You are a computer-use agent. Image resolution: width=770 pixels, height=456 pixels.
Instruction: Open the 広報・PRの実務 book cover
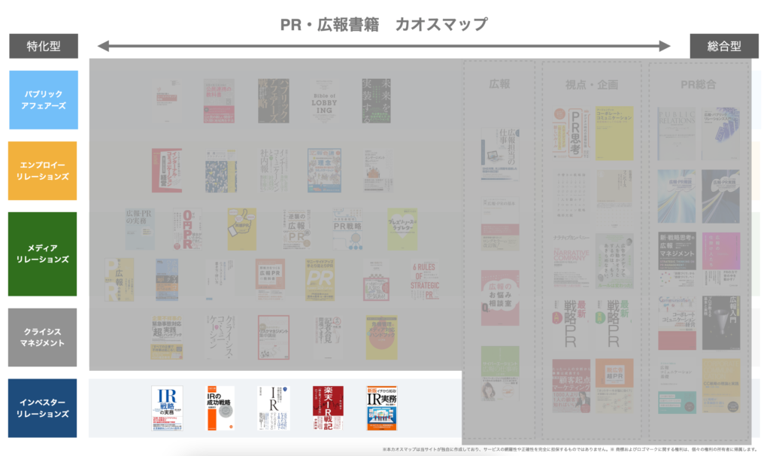point(139,229)
